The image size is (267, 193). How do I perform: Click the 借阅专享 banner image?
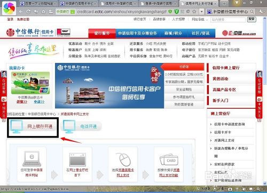point(109,86)
